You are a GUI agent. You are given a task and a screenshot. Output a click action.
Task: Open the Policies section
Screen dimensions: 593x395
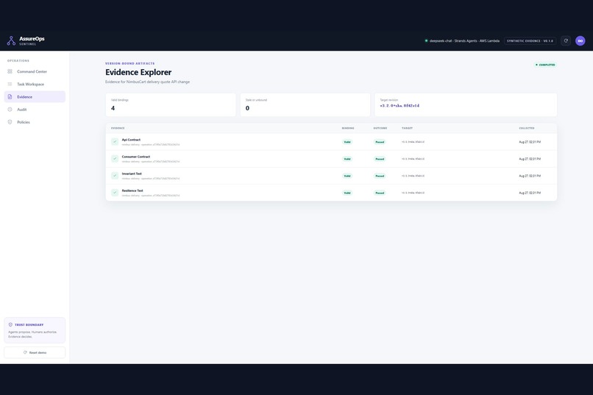[35, 122]
